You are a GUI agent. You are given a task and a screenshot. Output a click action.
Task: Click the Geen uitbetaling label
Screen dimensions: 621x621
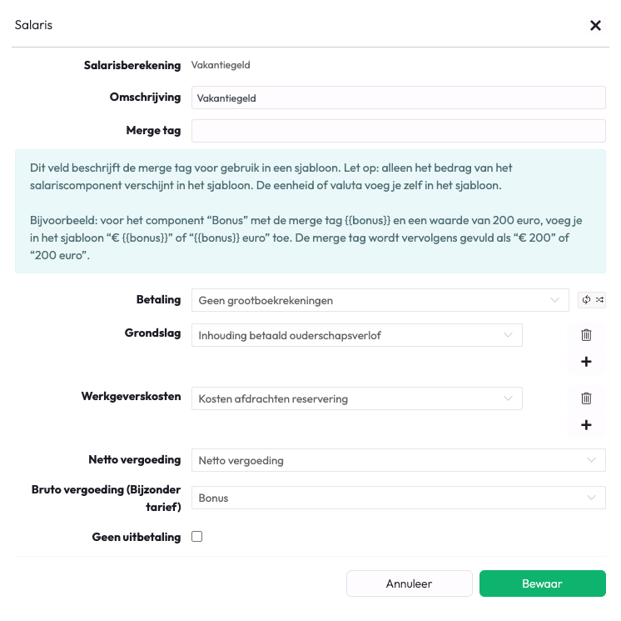(136, 538)
